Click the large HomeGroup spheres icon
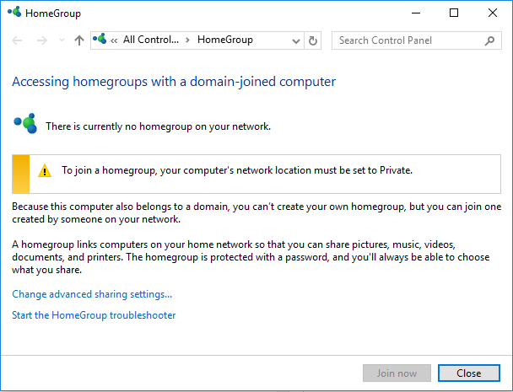The height and width of the screenshot is (392, 513). point(25,124)
